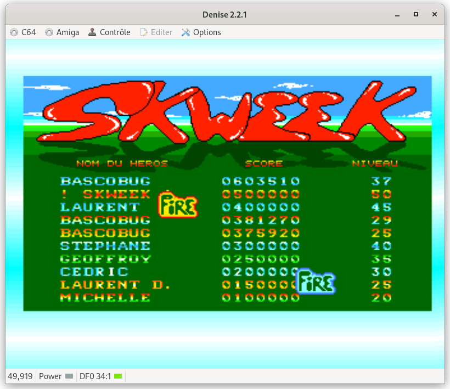Select the MICHELLE hero name

click(105, 297)
